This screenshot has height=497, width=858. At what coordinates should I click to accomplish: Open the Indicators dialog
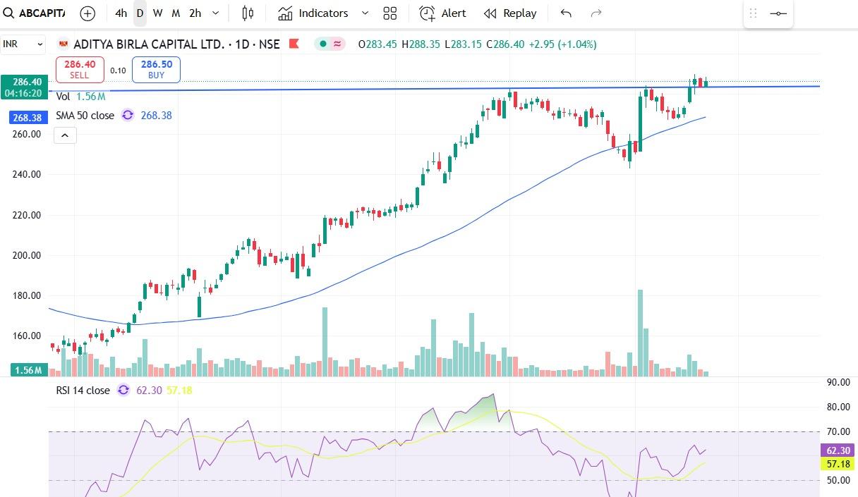(313, 13)
